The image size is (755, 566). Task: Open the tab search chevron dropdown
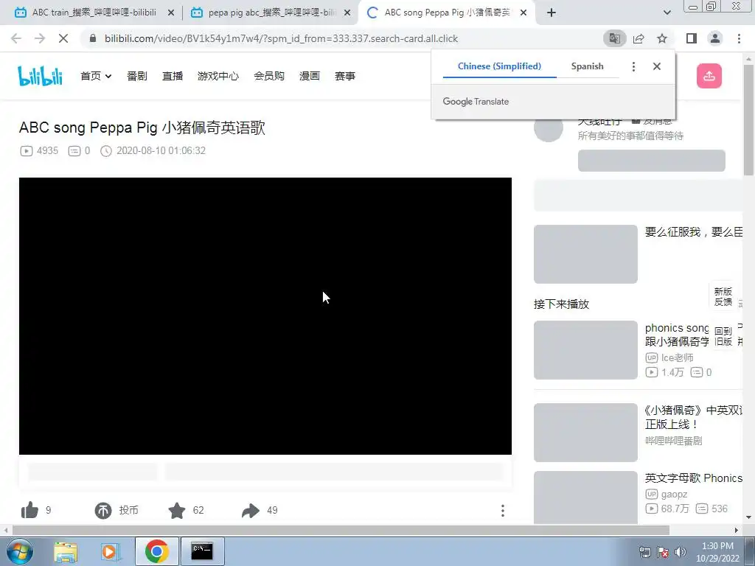click(667, 13)
